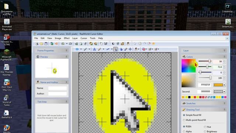Image resolution: width=236 pixels, height=133 pixels.
Task: Click the clock icon in main toolbar
Action: (140, 44)
